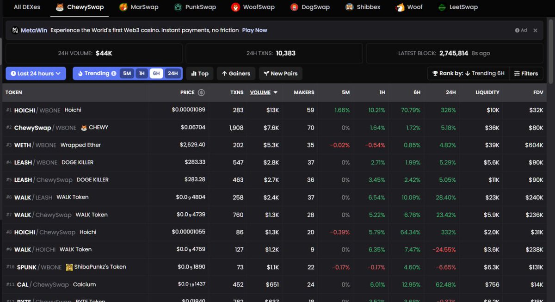555x302 pixels.
Task: Click the Ad info icon
Action: coord(517,30)
